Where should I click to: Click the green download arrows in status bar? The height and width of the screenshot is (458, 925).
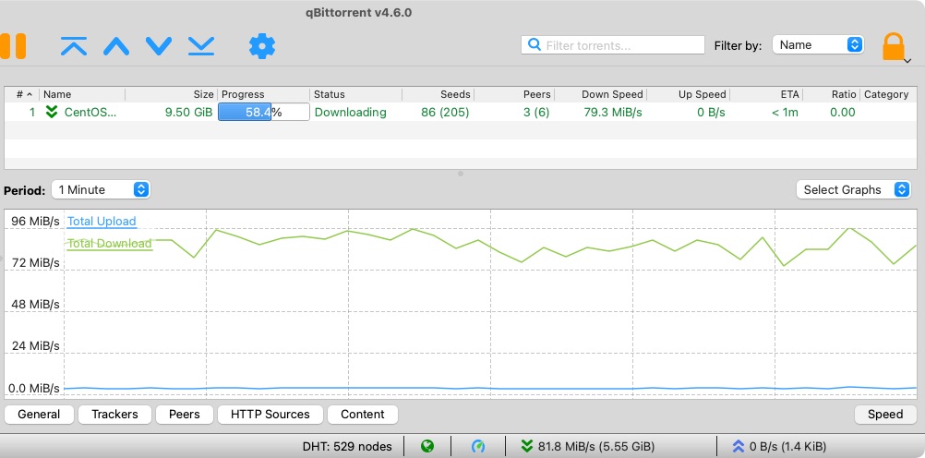coord(527,447)
